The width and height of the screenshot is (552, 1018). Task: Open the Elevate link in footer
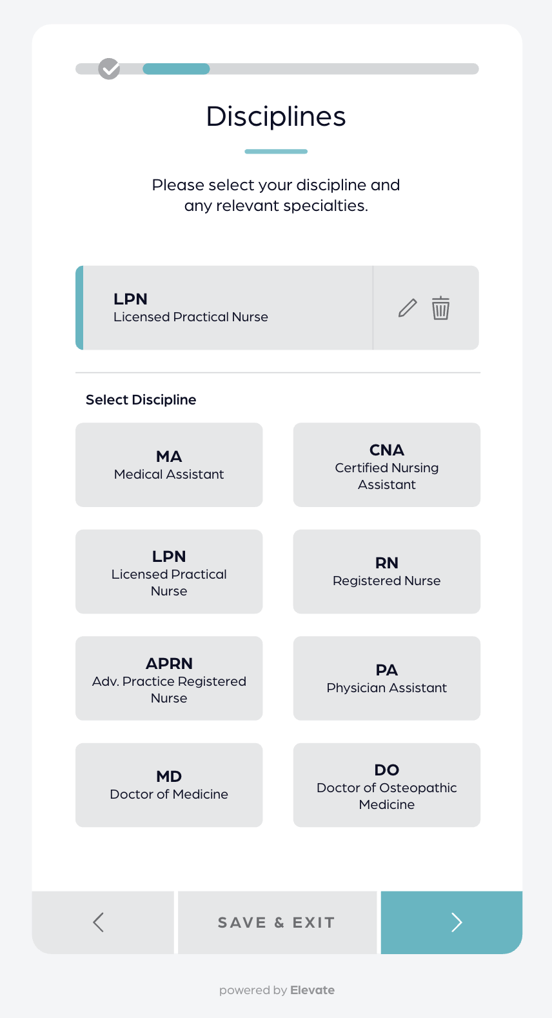[x=312, y=990]
